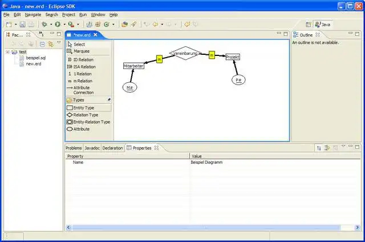The height and width of the screenshot is (242, 365).
Task: Open the Debug dropdown arrow
Action: point(51,24)
